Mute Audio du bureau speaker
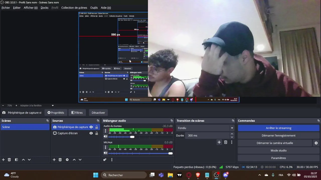321x180 pixels. (x=106, y=137)
